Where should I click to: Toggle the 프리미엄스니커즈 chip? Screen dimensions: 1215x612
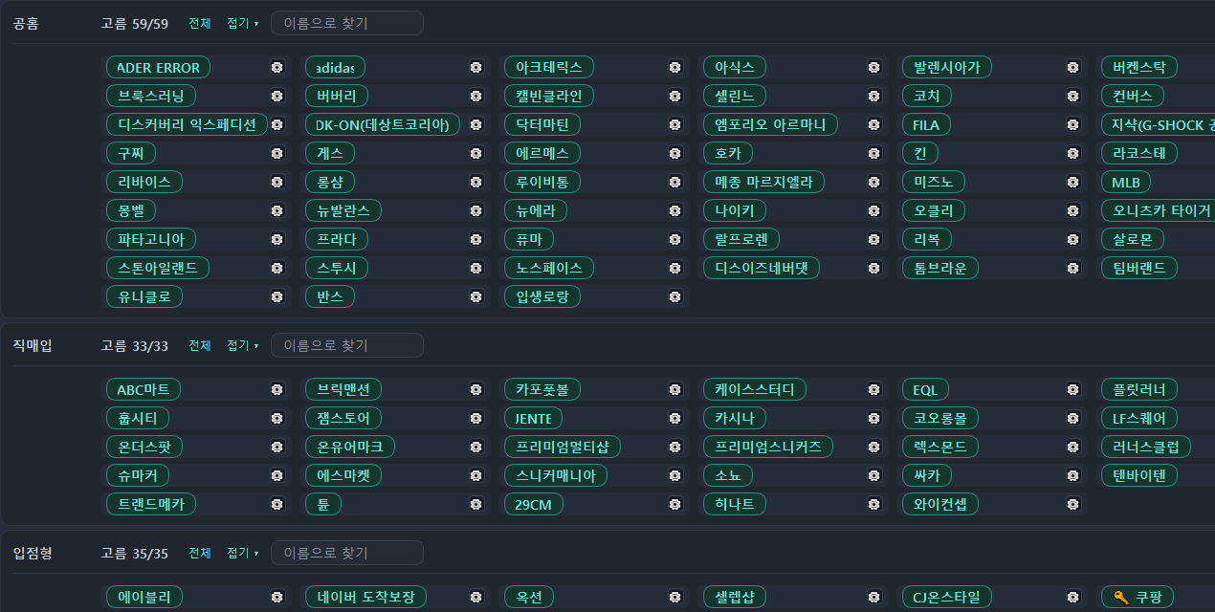click(768, 447)
